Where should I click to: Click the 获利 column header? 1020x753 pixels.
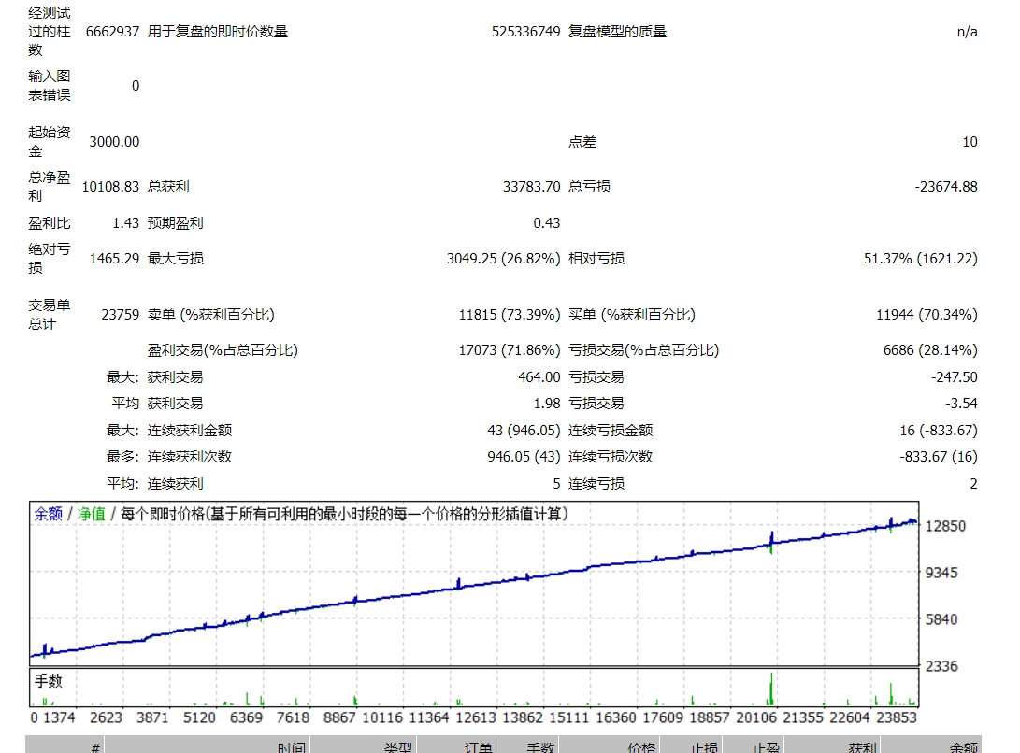pos(863,747)
